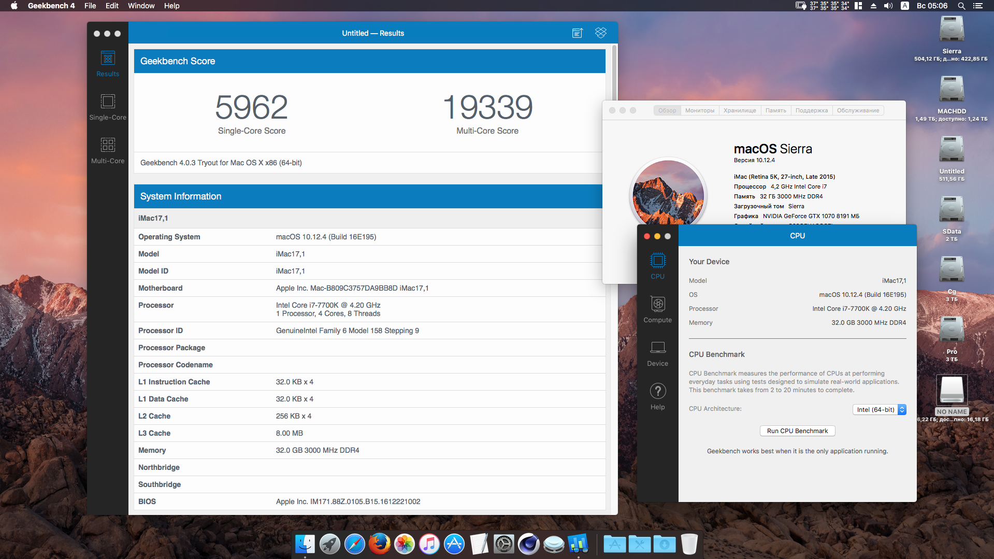This screenshot has height=559, width=994.
Task: Switch to Хранилище tab in About This Mac
Action: (740, 110)
